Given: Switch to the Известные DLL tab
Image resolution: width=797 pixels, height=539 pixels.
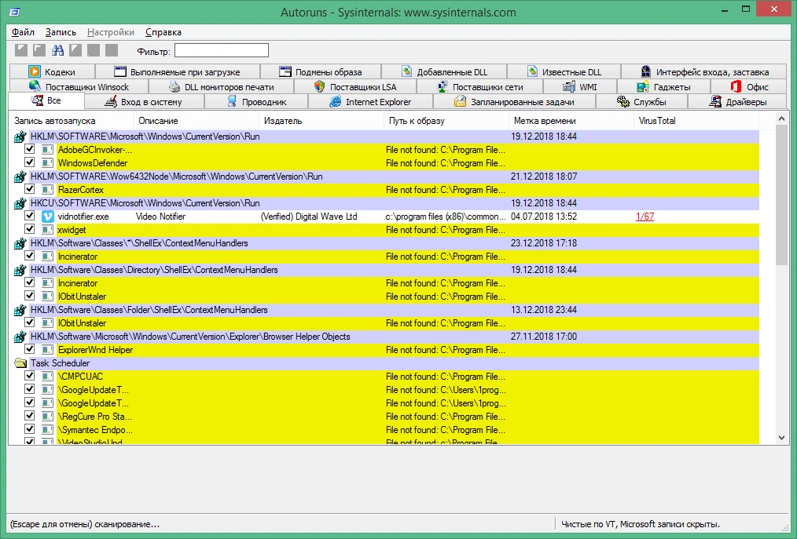Looking at the screenshot, I should tap(564, 71).
